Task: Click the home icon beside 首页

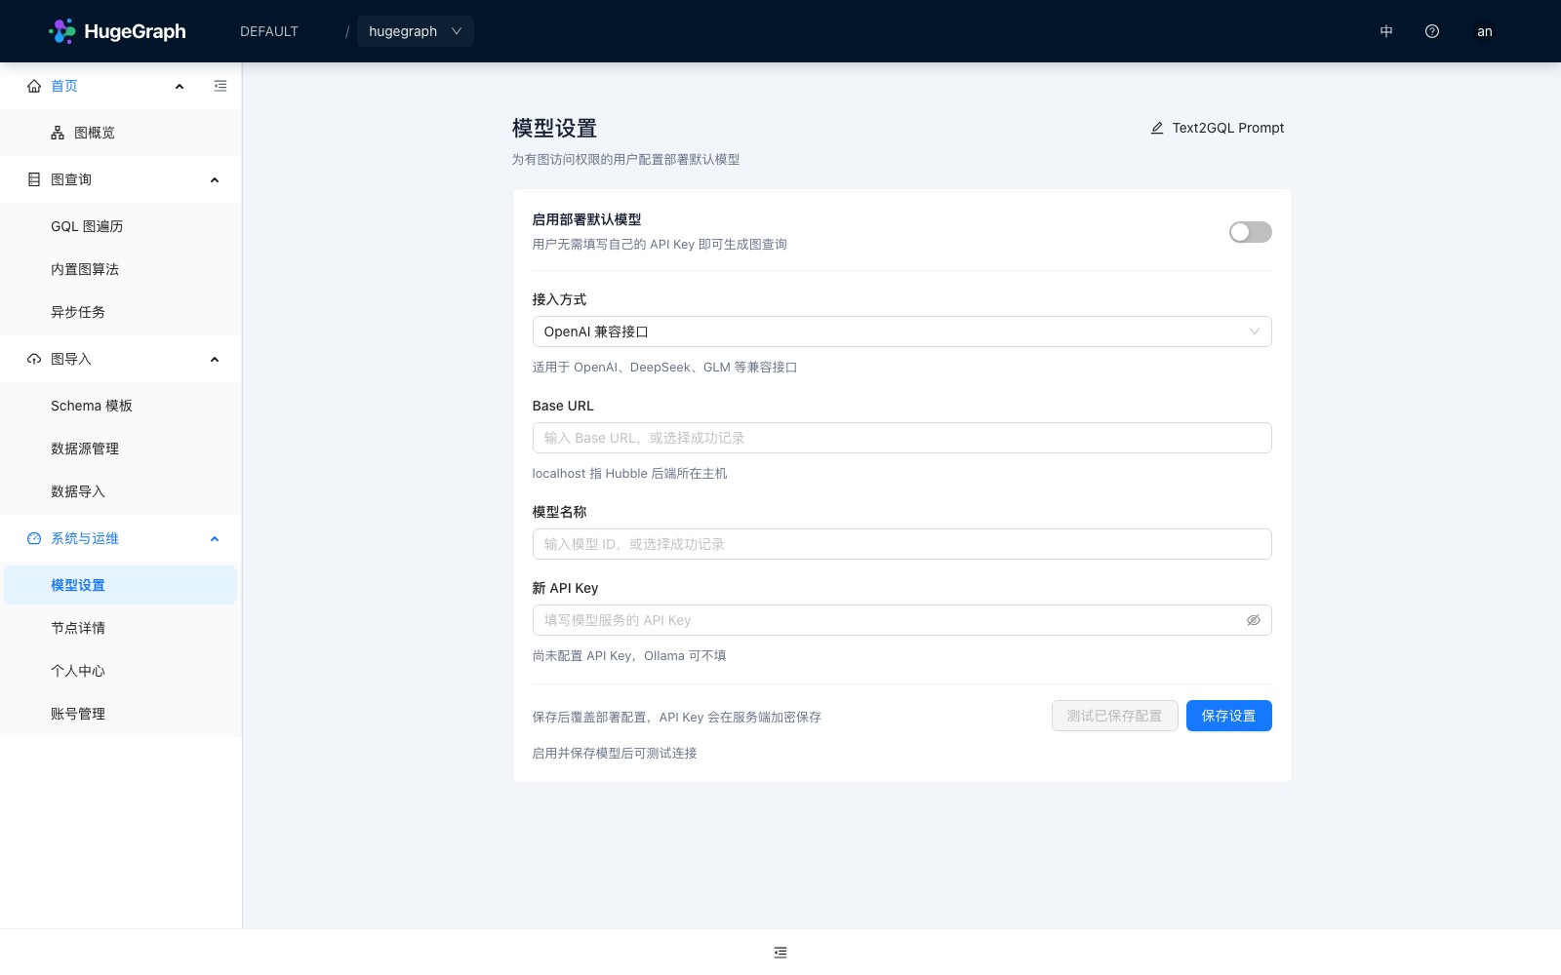Action: coord(34,86)
